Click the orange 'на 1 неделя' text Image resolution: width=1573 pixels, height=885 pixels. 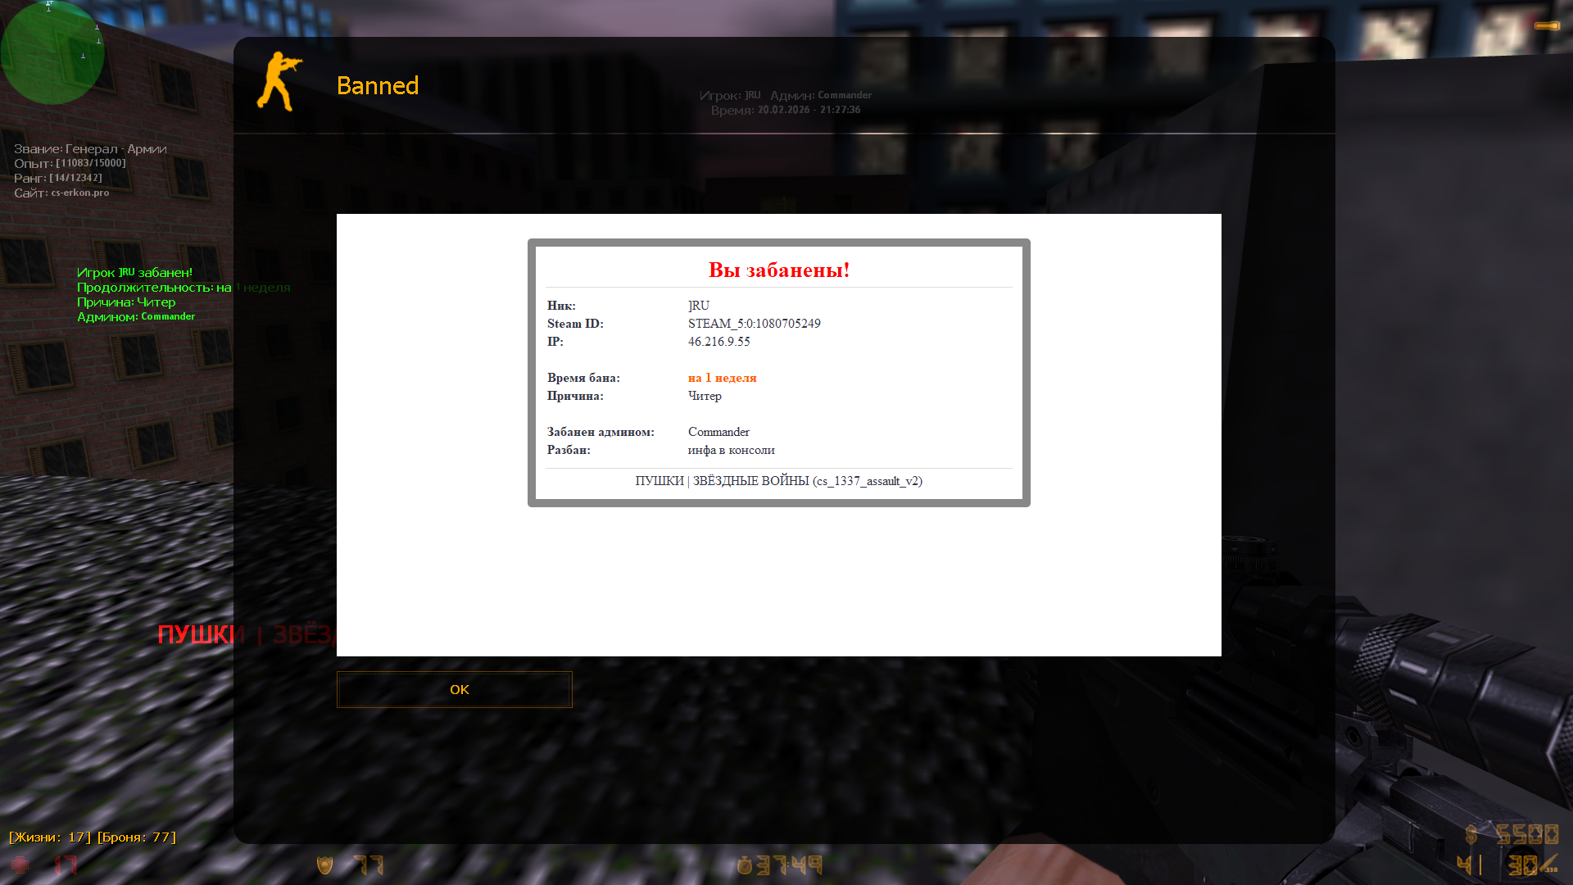coord(722,378)
